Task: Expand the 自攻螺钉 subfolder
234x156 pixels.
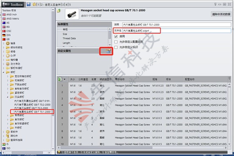Action: point(8,119)
